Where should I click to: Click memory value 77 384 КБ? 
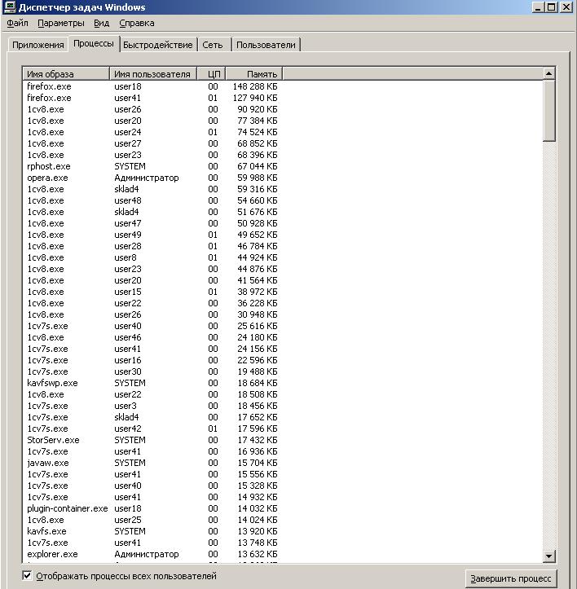click(257, 121)
